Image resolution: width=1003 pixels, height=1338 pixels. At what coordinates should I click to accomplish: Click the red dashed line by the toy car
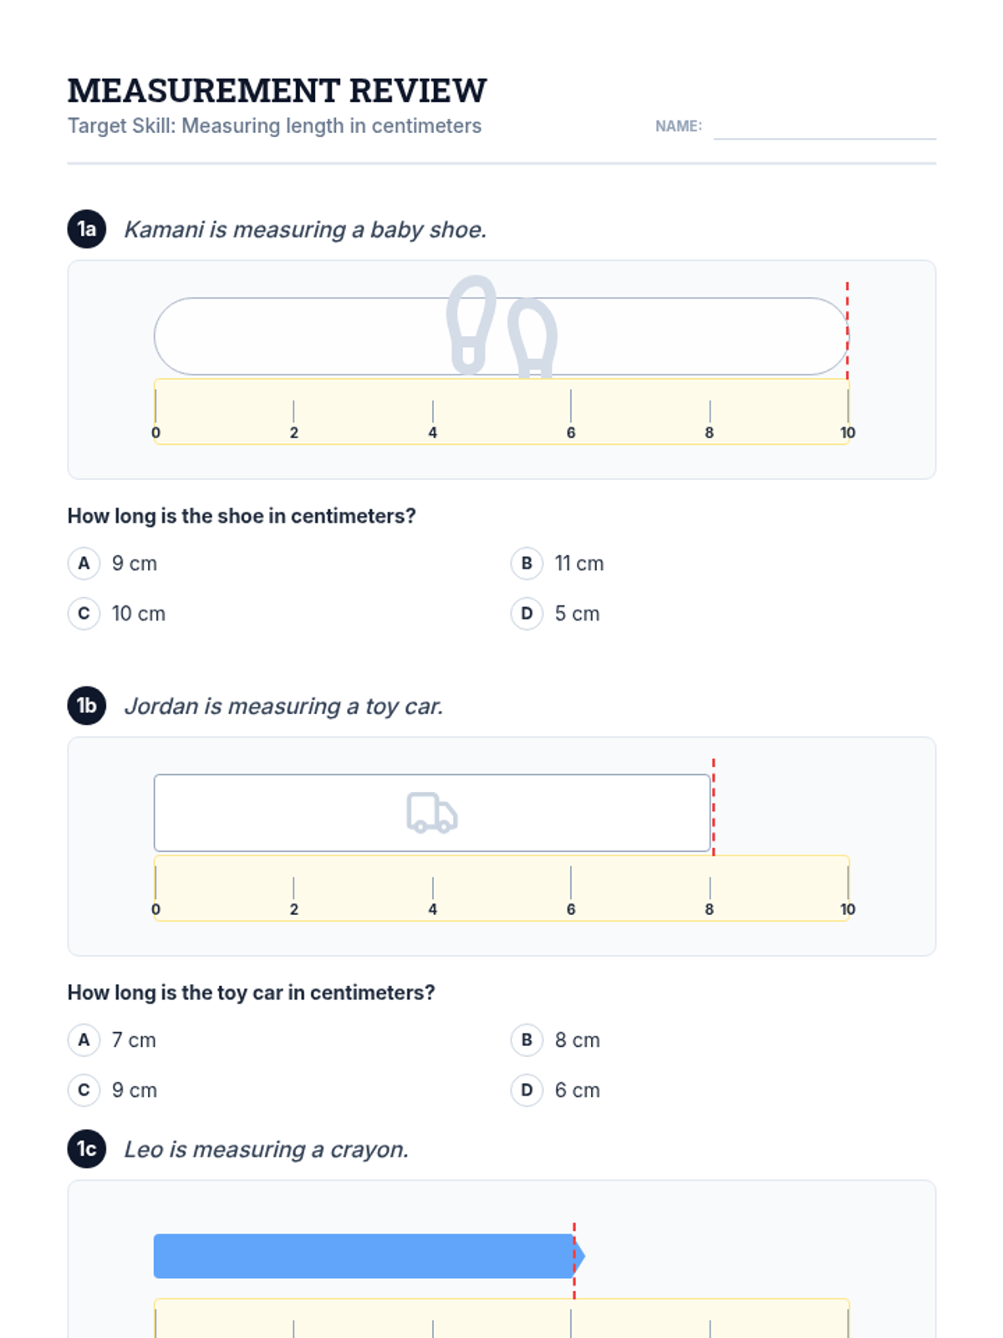coord(713,807)
